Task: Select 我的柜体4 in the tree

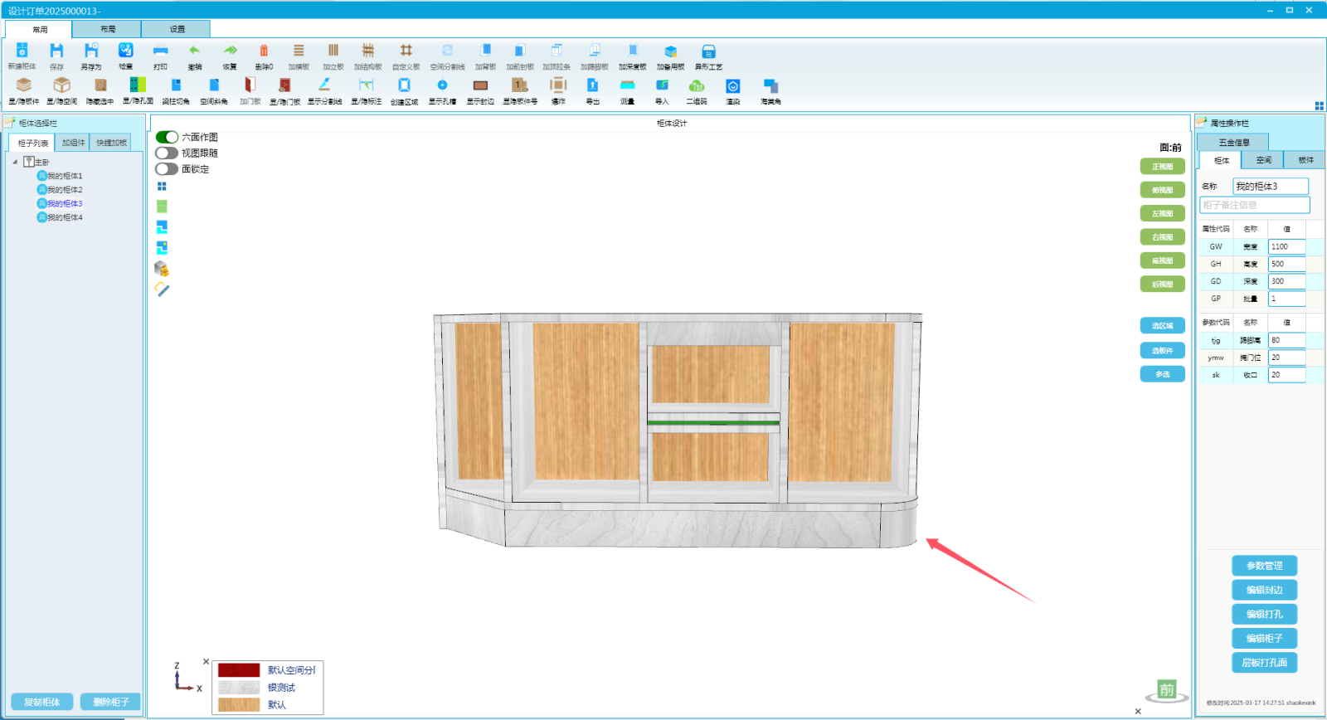Action: (65, 217)
